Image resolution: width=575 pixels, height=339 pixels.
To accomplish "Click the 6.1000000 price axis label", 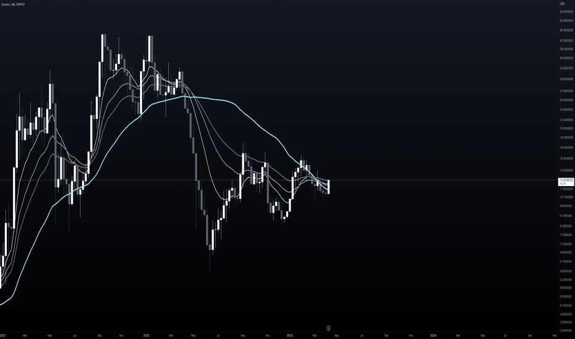I will point(566,262).
